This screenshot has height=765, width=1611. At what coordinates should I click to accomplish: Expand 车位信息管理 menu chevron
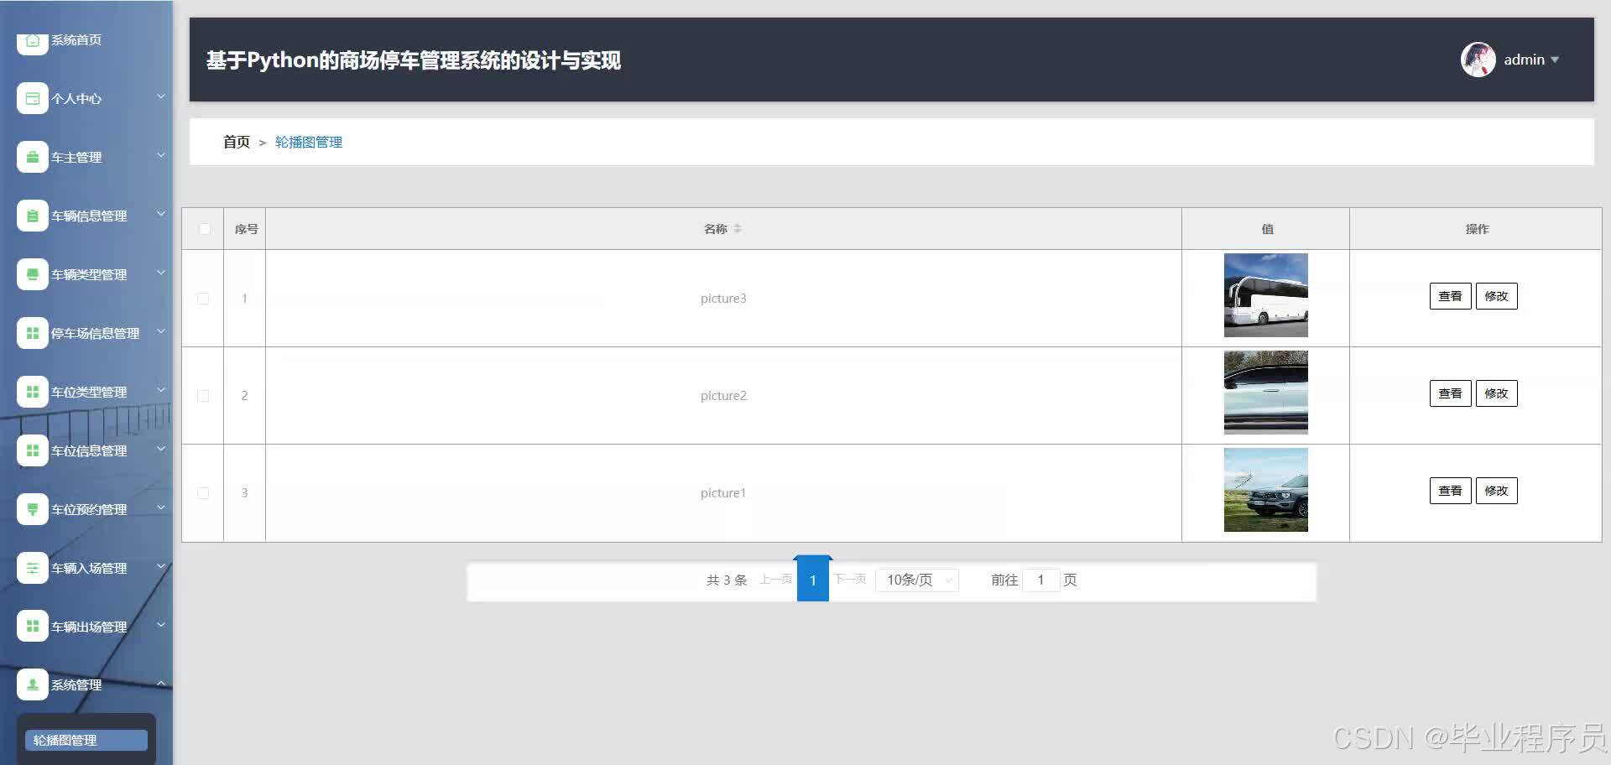pyautogui.click(x=161, y=449)
